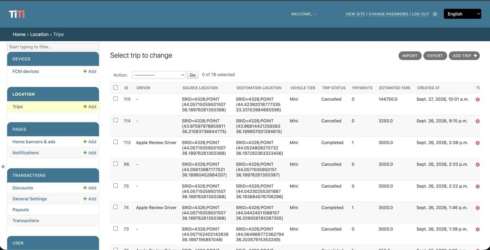
Task: Collapse the sidebar navigation with the double-chevron
Action: (x=3, y=167)
